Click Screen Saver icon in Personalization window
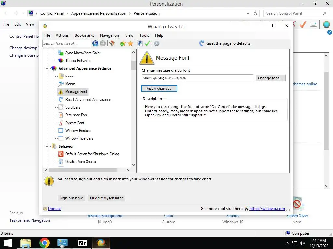This screenshot has height=249, width=333. [x=299, y=204]
